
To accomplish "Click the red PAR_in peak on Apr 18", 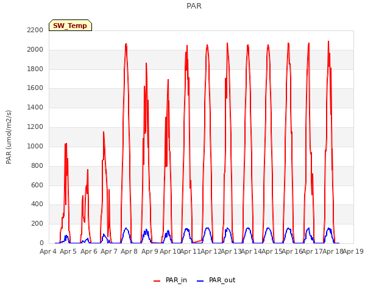I will point(328,41).
